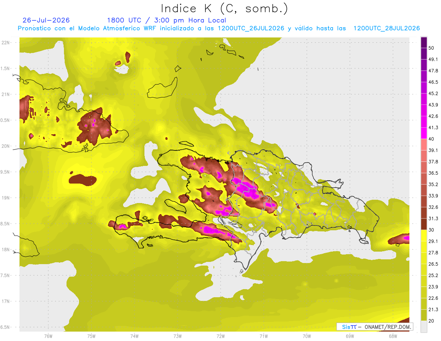The height and width of the screenshot is (341, 441).
Task: Click the colorbar value '37.8'
Action: tap(433, 161)
